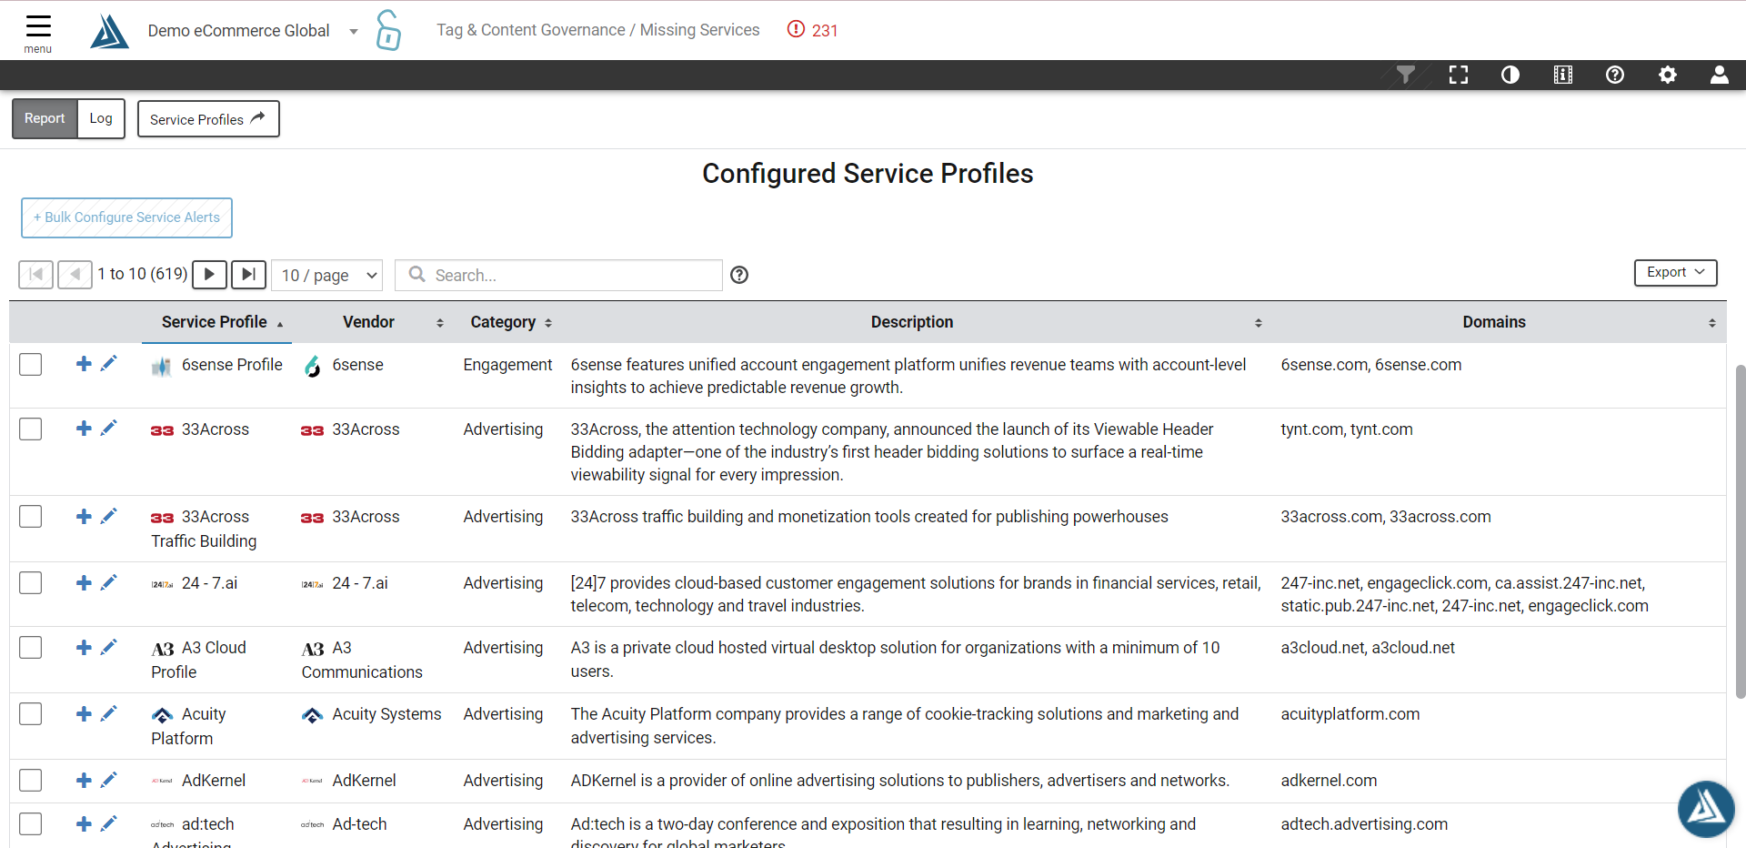This screenshot has height=848, width=1746.
Task: Open Demo eCommerce Global account dropdown
Action: [253, 31]
